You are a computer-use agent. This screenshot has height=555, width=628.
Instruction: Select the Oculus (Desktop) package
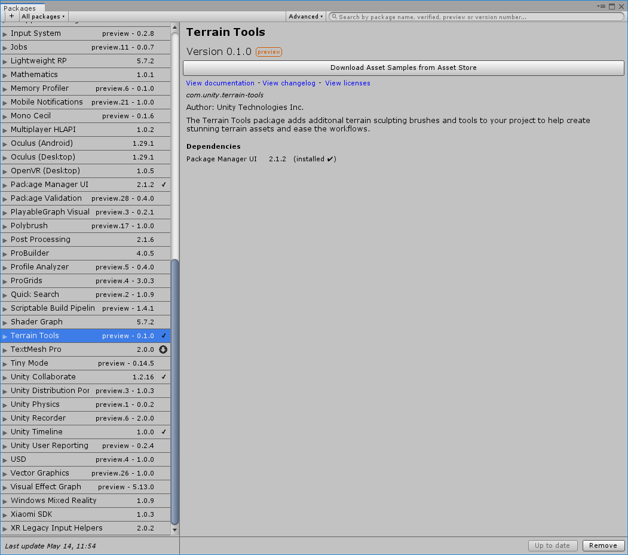point(85,157)
